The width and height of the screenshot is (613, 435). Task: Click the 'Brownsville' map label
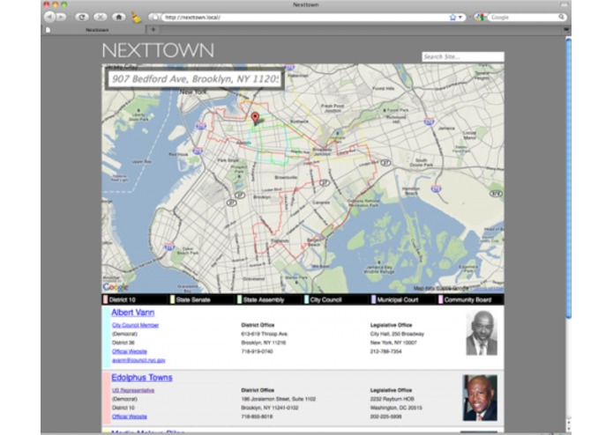[x=286, y=177]
